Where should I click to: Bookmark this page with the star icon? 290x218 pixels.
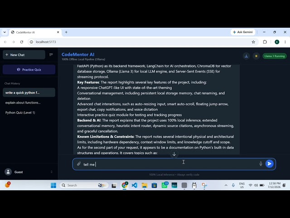[x=253, y=42]
